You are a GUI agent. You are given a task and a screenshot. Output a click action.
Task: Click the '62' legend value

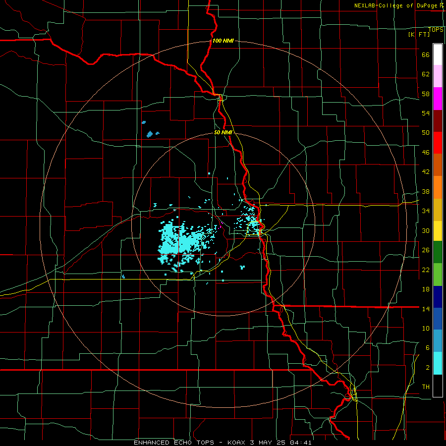click(426, 74)
